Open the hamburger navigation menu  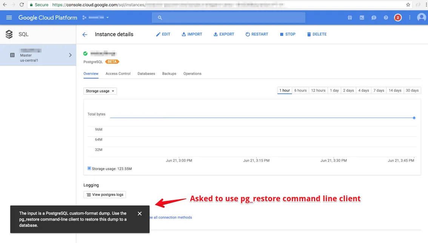9,17
